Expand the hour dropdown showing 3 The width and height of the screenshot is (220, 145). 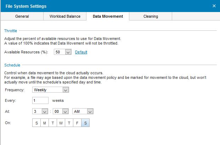click(45, 111)
